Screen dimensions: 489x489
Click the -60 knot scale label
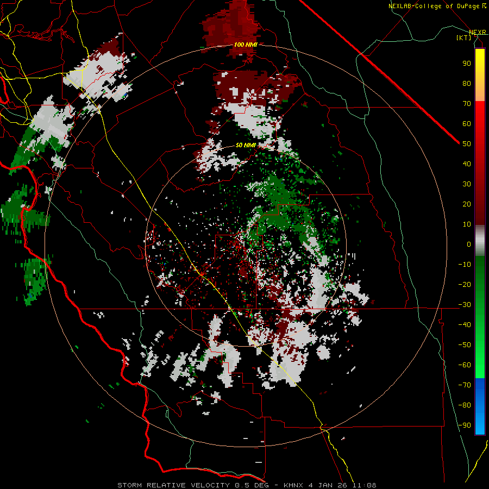(x=465, y=365)
